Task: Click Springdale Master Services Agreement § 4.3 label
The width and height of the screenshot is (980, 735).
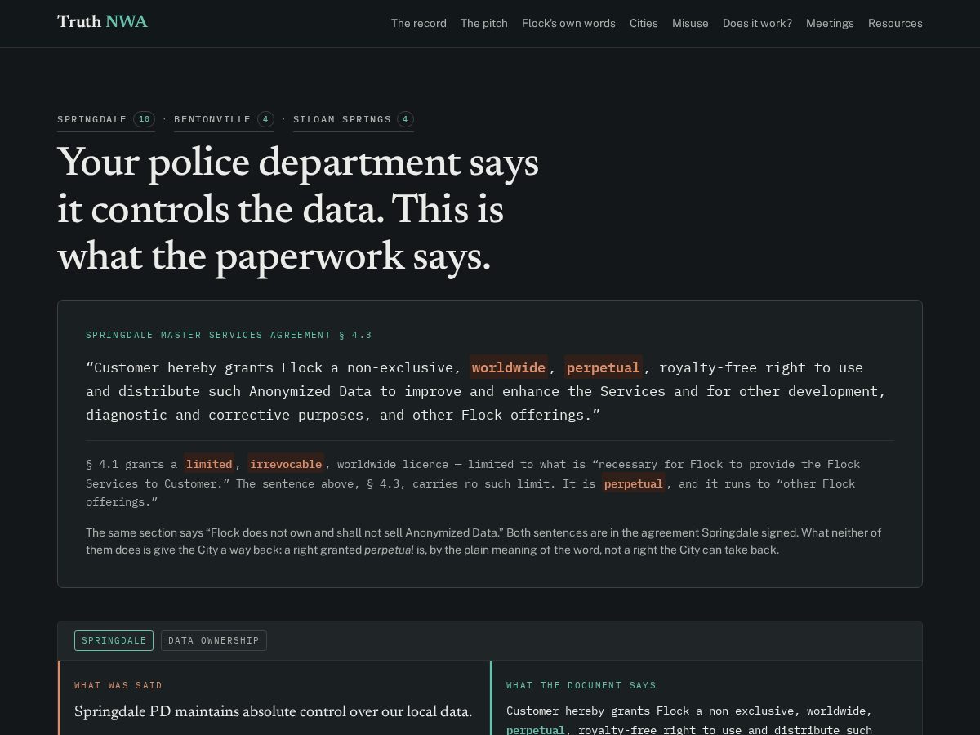Action: pos(229,335)
